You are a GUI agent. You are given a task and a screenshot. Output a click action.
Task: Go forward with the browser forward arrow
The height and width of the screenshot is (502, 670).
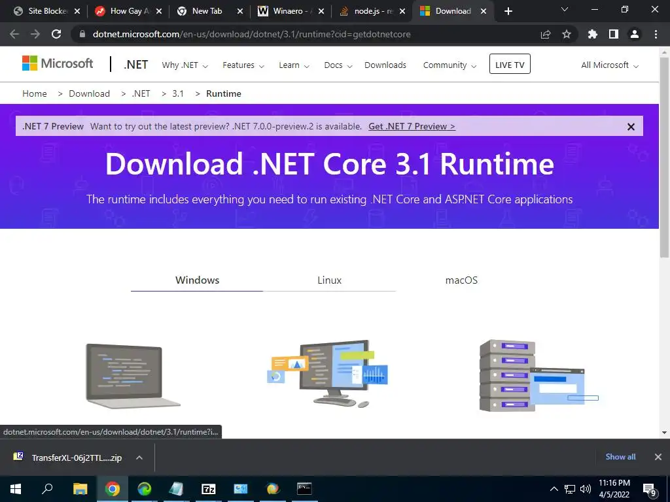(35, 34)
